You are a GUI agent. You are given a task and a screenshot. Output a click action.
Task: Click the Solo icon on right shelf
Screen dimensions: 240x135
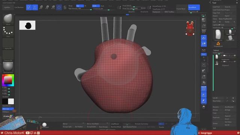coord(204,107)
